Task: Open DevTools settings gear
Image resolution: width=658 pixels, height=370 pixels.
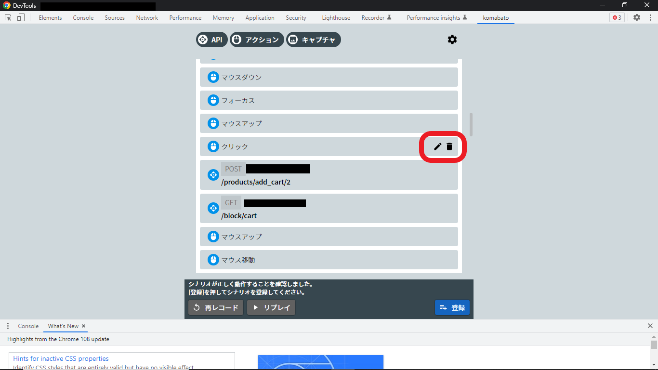Action: [x=637, y=17]
